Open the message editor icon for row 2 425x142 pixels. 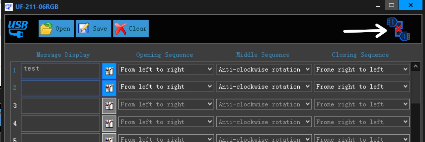point(109,88)
